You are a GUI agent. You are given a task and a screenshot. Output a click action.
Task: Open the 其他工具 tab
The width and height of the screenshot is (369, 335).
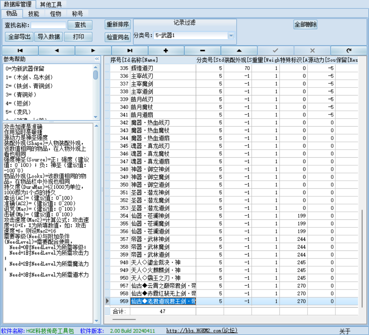tap(51, 4)
